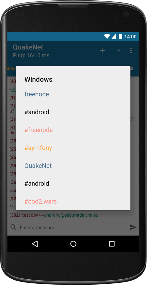Click the QuakeNet title in the toolbar
Image resolution: width=147 pixels, height=285 pixels.
pyautogui.click(x=28, y=47)
